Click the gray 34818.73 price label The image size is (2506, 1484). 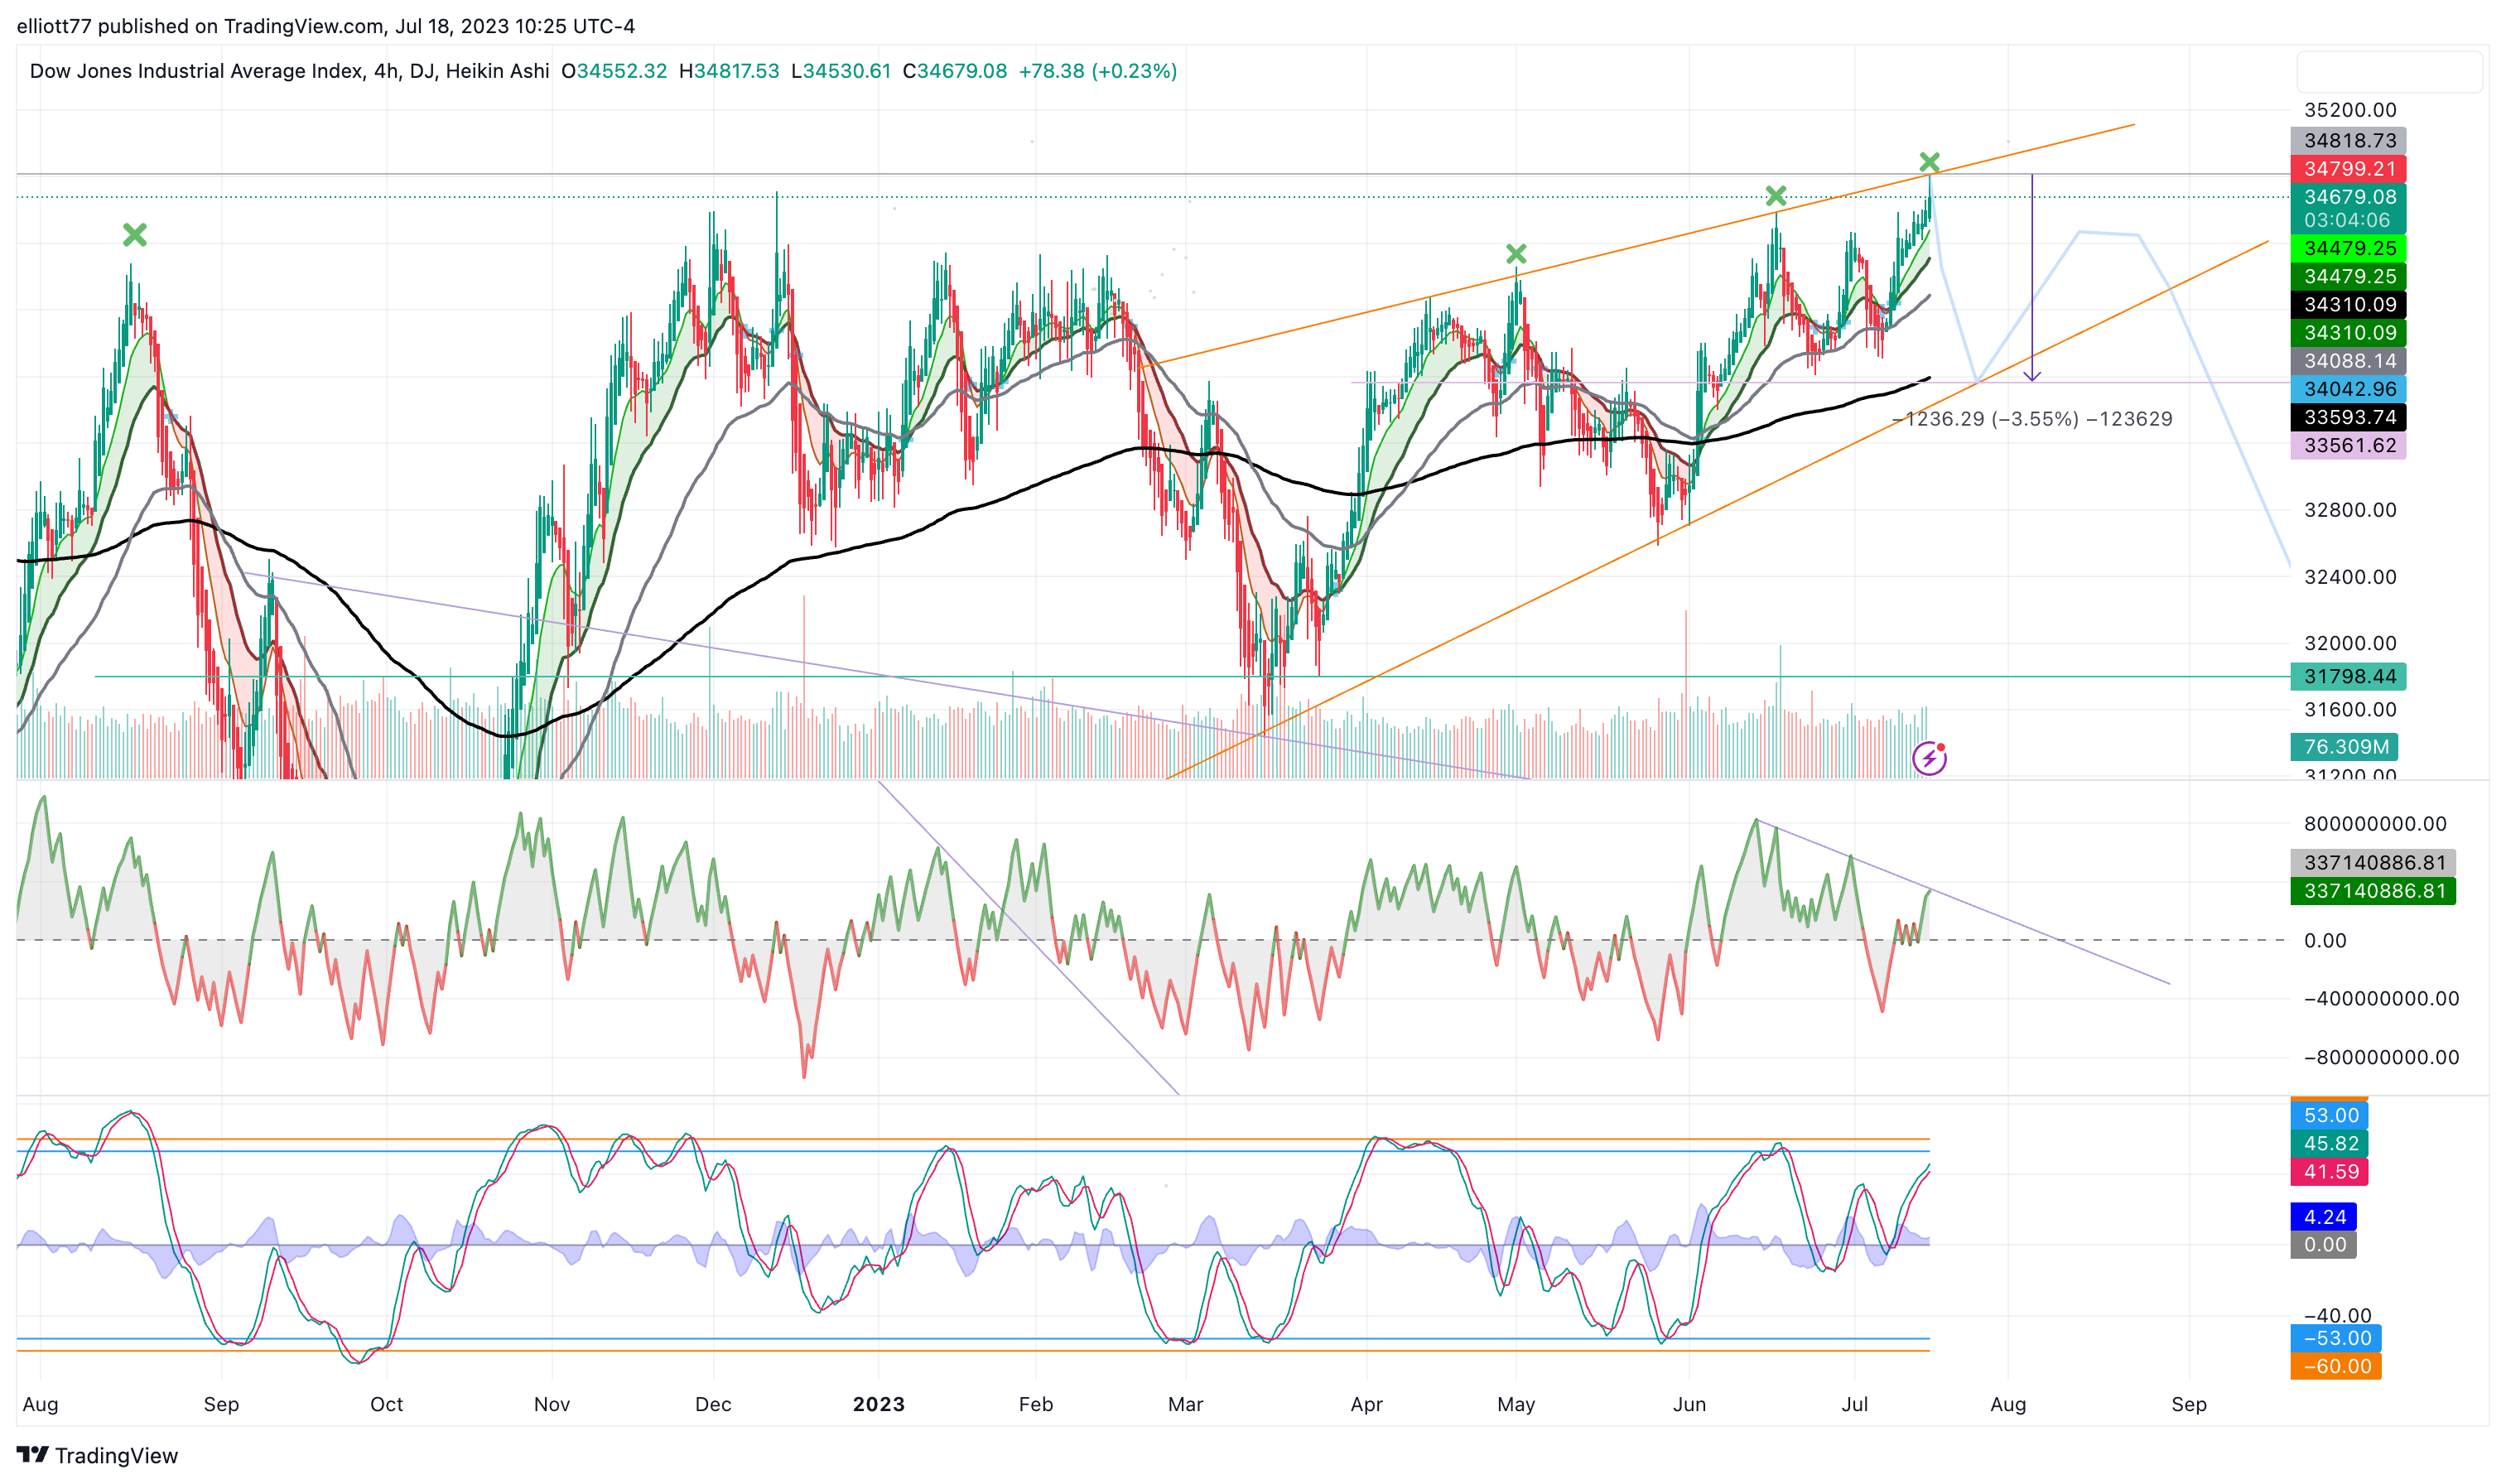coord(2348,141)
